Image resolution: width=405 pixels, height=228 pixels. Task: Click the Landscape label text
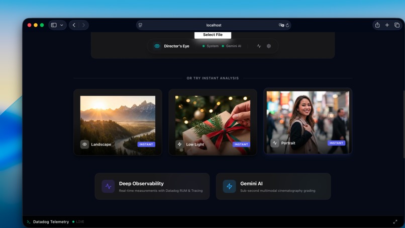pos(101,144)
